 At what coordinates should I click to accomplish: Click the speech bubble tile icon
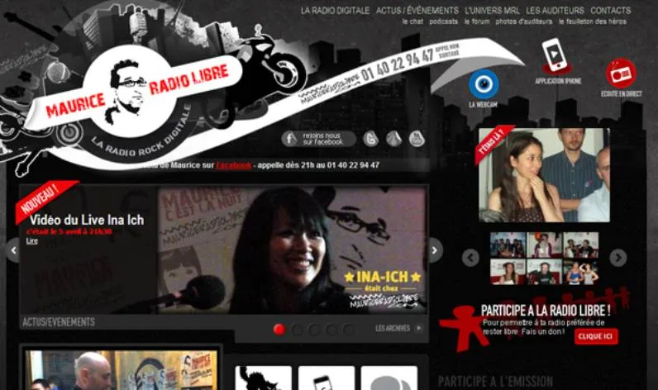pos(389,378)
